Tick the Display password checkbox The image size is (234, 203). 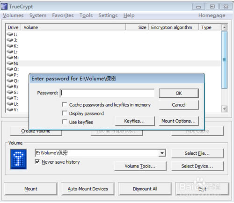click(x=65, y=113)
